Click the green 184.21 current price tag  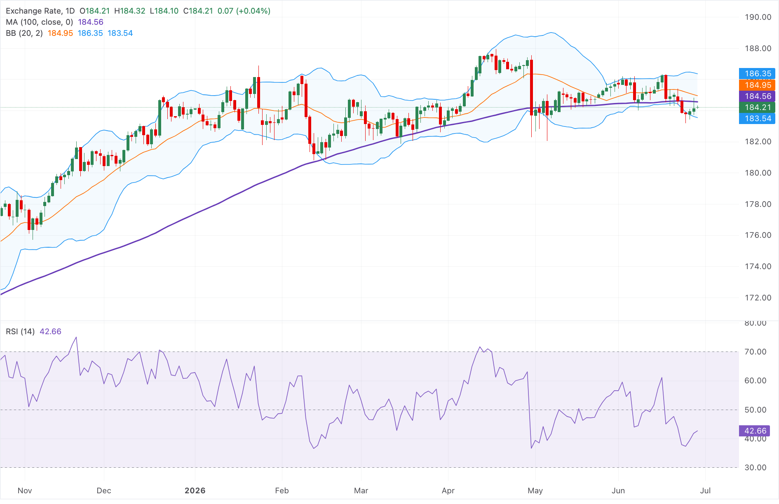click(758, 108)
